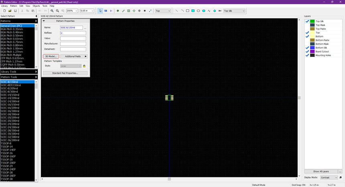Select the polyline drawing tool
Viewport: 345px width, 187px height.
(209, 11)
